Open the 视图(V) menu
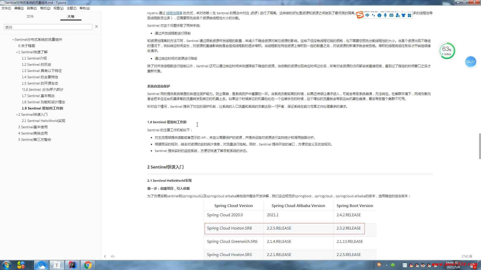481x270 pixels. (58, 8)
